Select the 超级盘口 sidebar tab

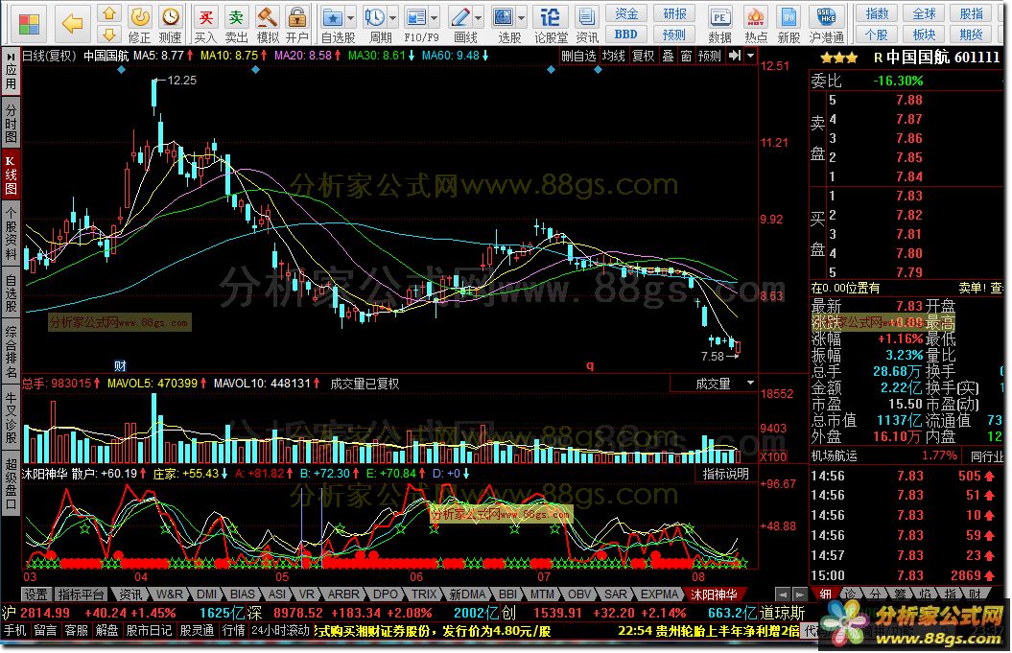pyautogui.click(x=11, y=482)
